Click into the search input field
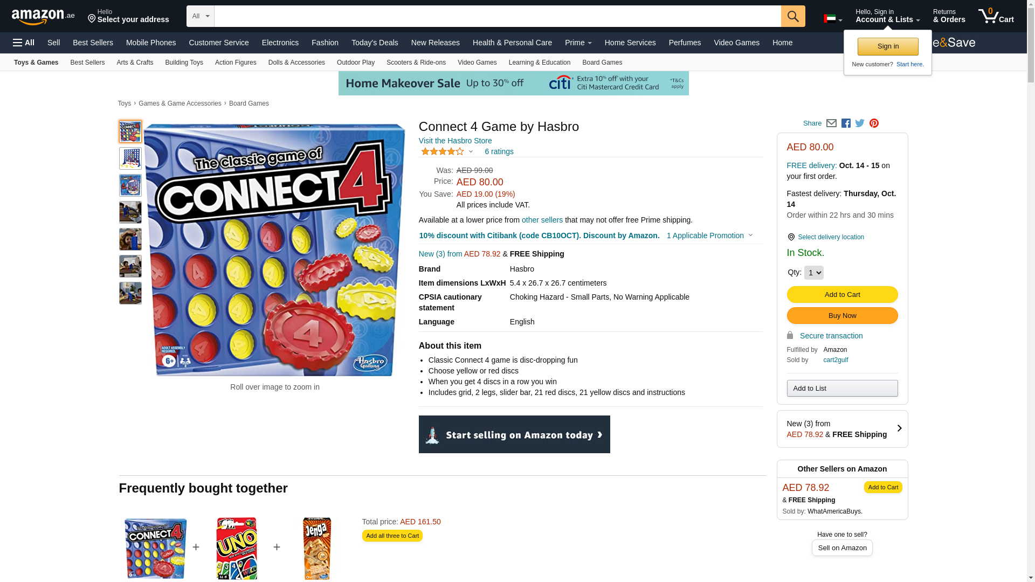This screenshot has width=1035, height=582. pyautogui.click(x=497, y=16)
